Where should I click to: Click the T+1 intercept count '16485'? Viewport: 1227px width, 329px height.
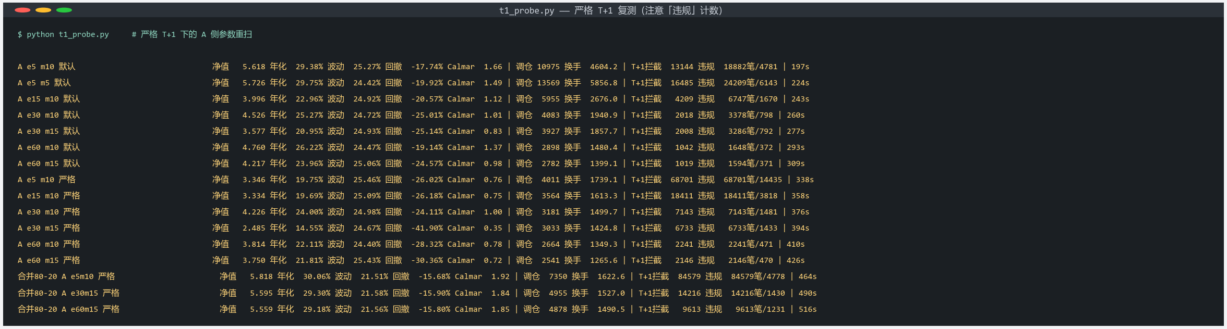(682, 83)
